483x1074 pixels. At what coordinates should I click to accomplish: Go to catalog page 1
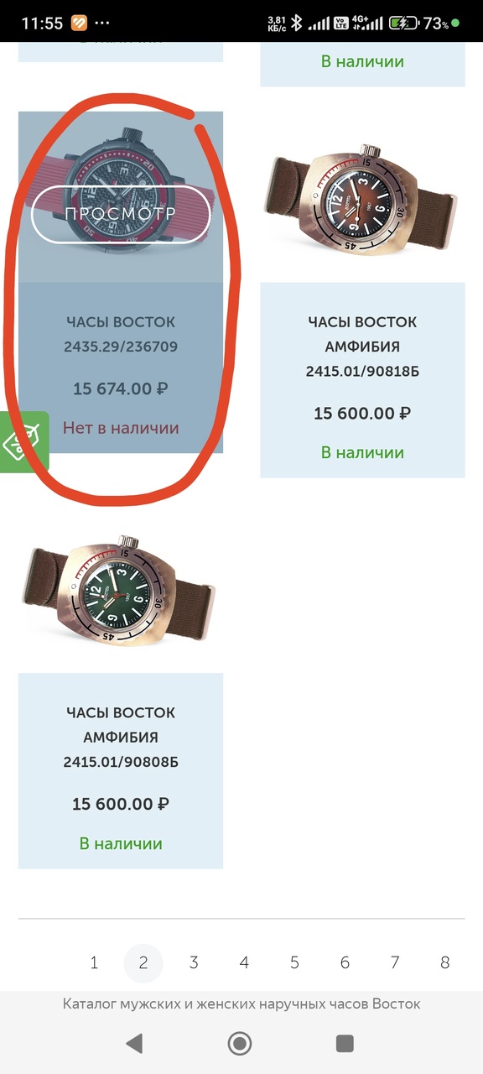tap(94, 962)
